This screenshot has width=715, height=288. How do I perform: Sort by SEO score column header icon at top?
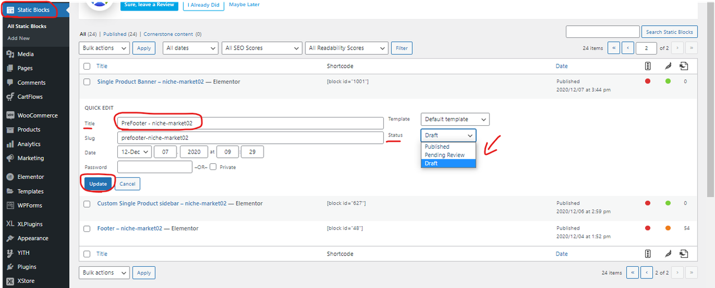coord(648,66)
